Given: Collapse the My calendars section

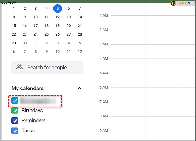Looking at the screenshot, I should click(x=80, y=88).
